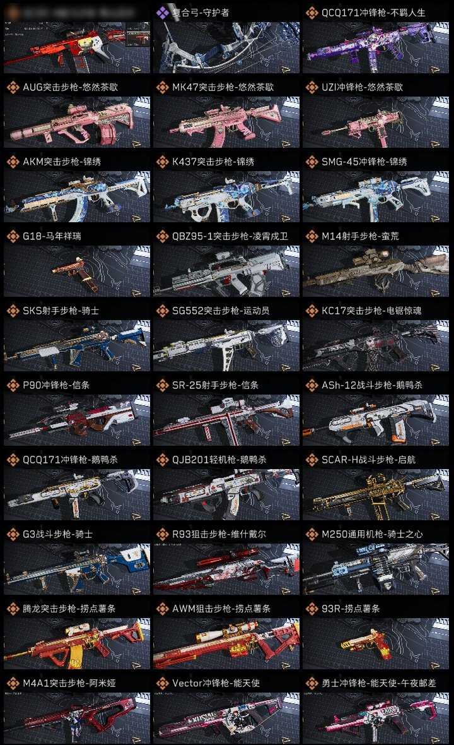Click the M4A1突击步枪-阿米娅 skin name
The width and height of the screenshot is (454, 745).
tap(69, 683)
